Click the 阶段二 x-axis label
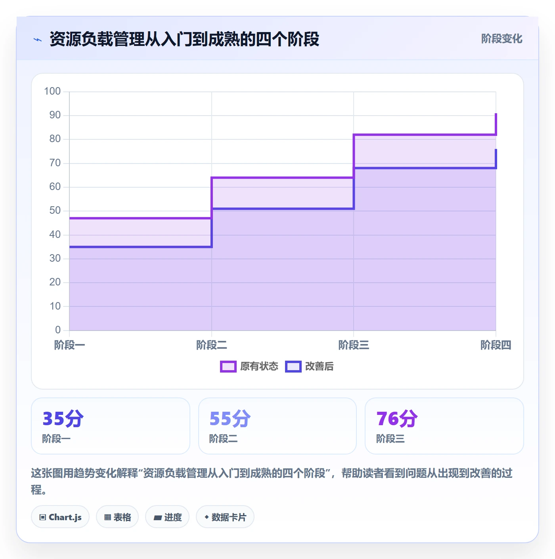 click(x=212, y=345)
